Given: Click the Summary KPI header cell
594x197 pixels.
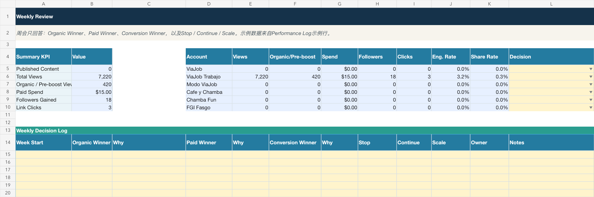Looking at the screenshot, I should click(44, 57).
